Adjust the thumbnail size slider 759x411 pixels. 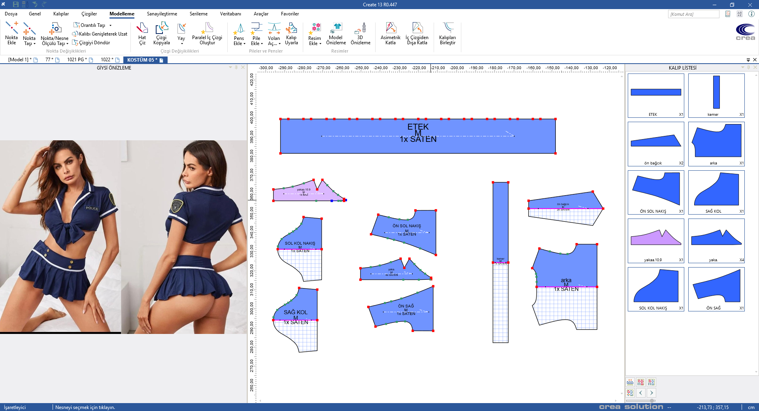coord(652,401)
